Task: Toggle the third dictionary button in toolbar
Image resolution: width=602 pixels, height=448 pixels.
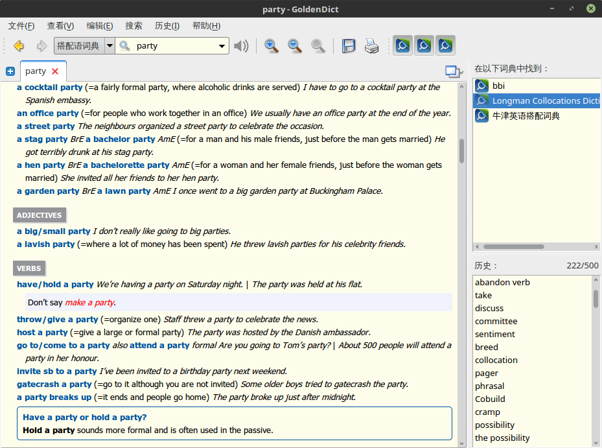Action: coord(445,46)
